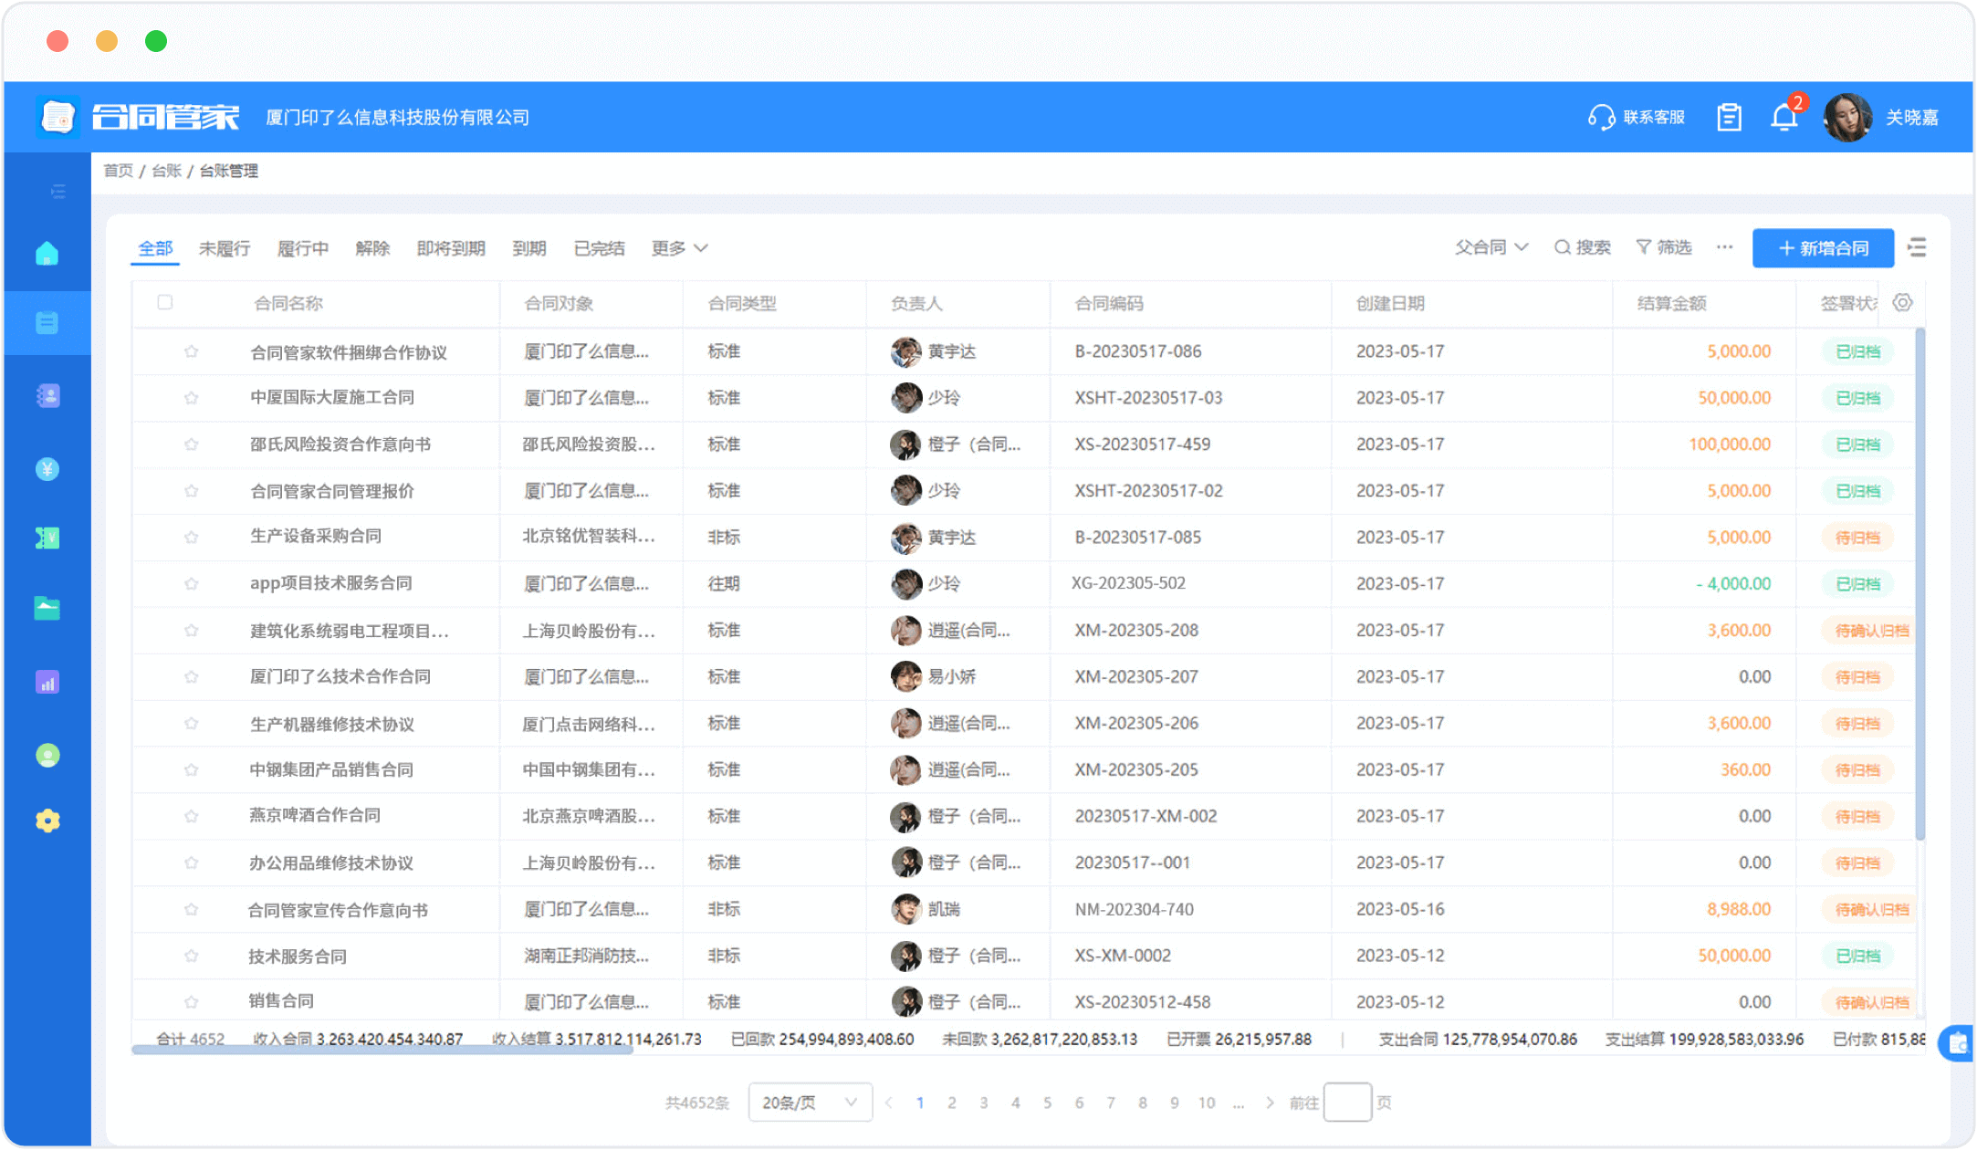Switch to the 未履行 tab
Image resolution: width=1977 pixels, height=1150 pixels.
tap(225, 248)
